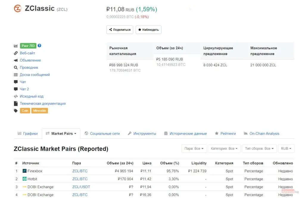Click the Обновлено column header
The height and width of the screenshot is (198, 305).
tap(283, 163)
